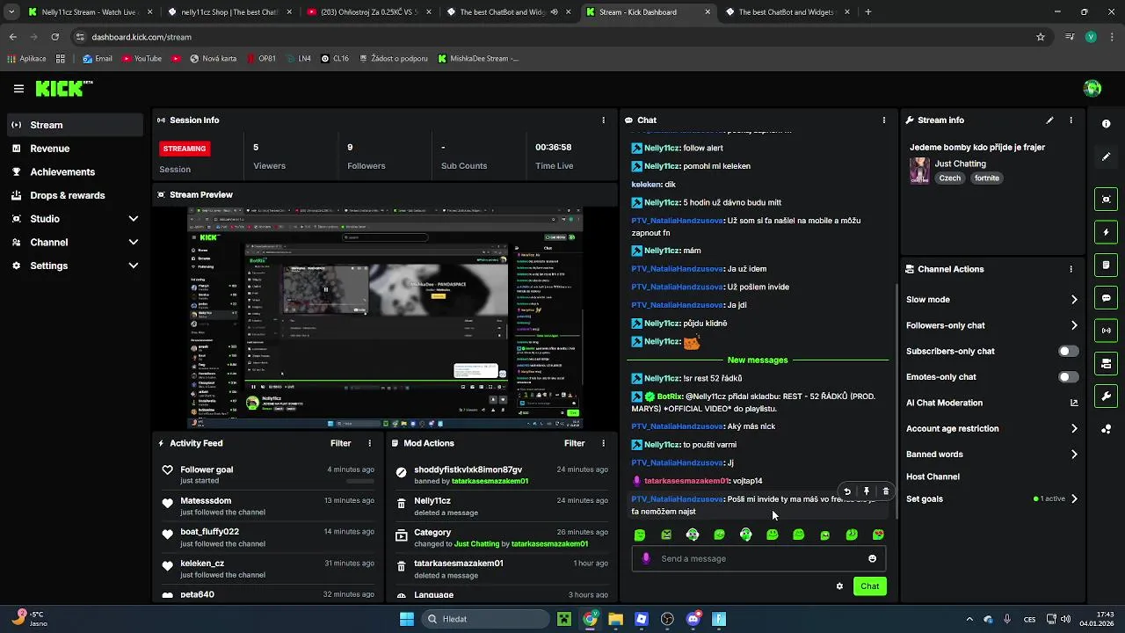Open Session Info panel options menu

pyautogui.click(x=603, y=120)
